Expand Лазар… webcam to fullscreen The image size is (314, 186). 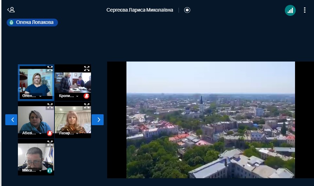pos(87,106)
